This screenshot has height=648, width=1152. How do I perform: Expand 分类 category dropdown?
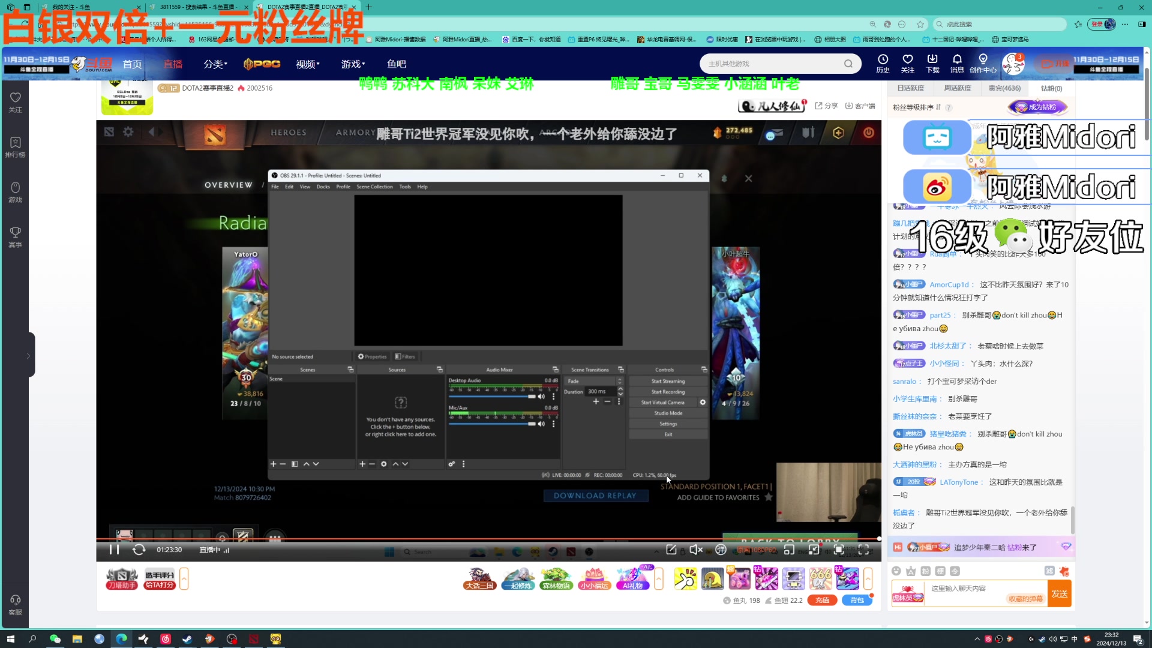click(215, 64)
